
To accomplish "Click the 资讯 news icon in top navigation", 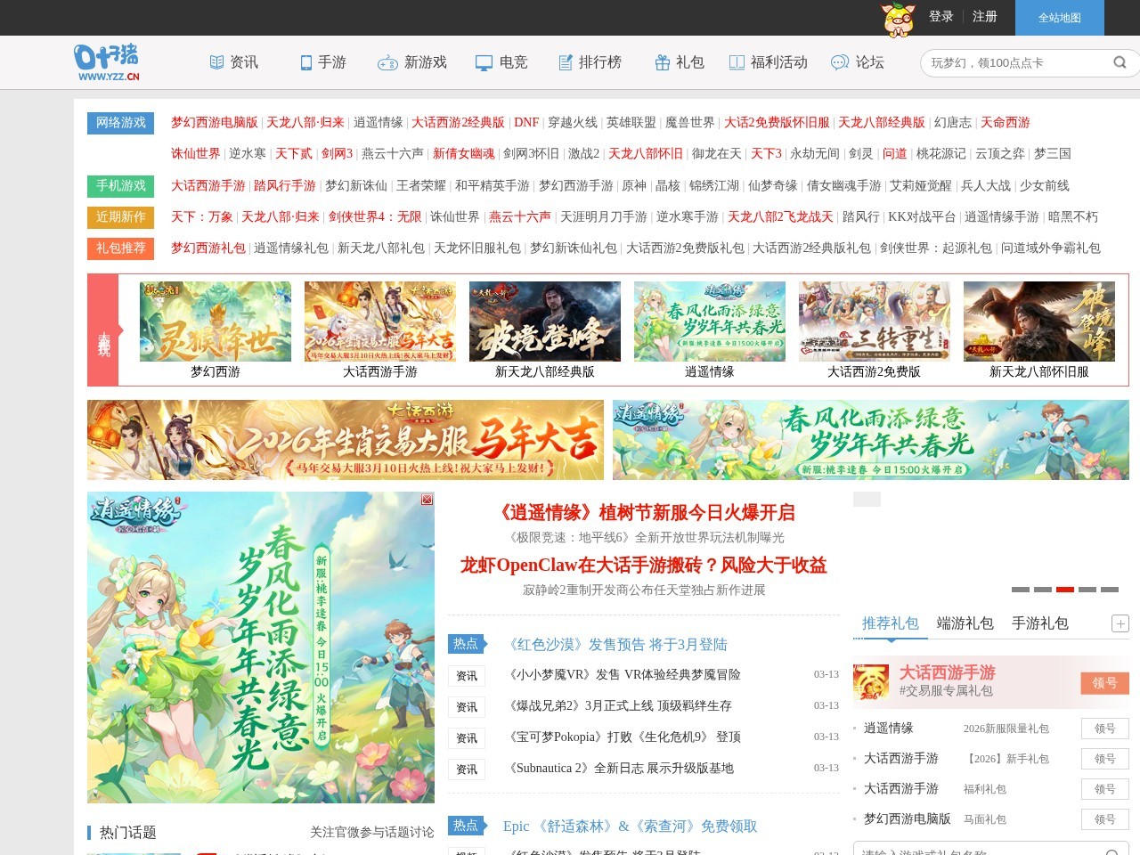I will 216,61.
